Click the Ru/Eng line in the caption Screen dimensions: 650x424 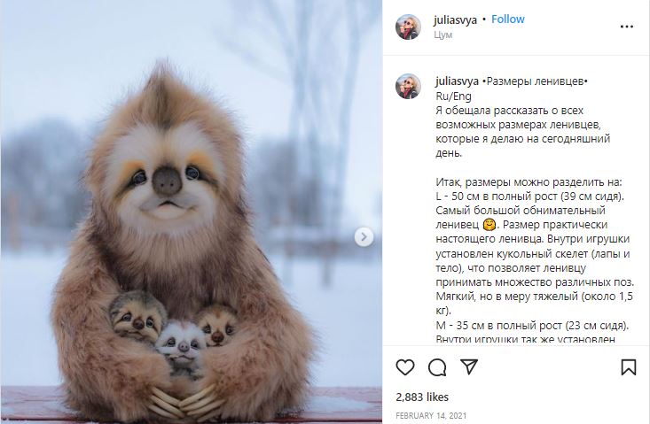click(453, 96)
